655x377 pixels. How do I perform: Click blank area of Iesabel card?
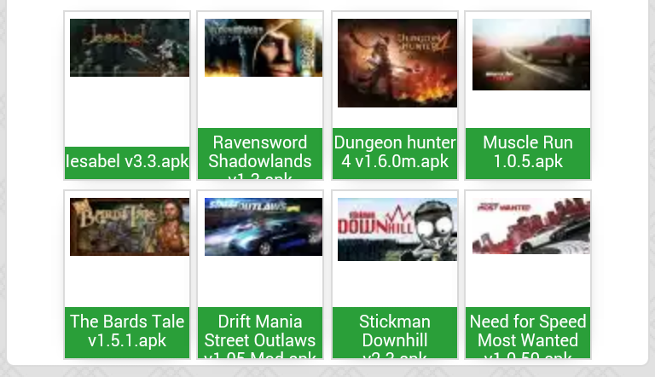[127, 112]
